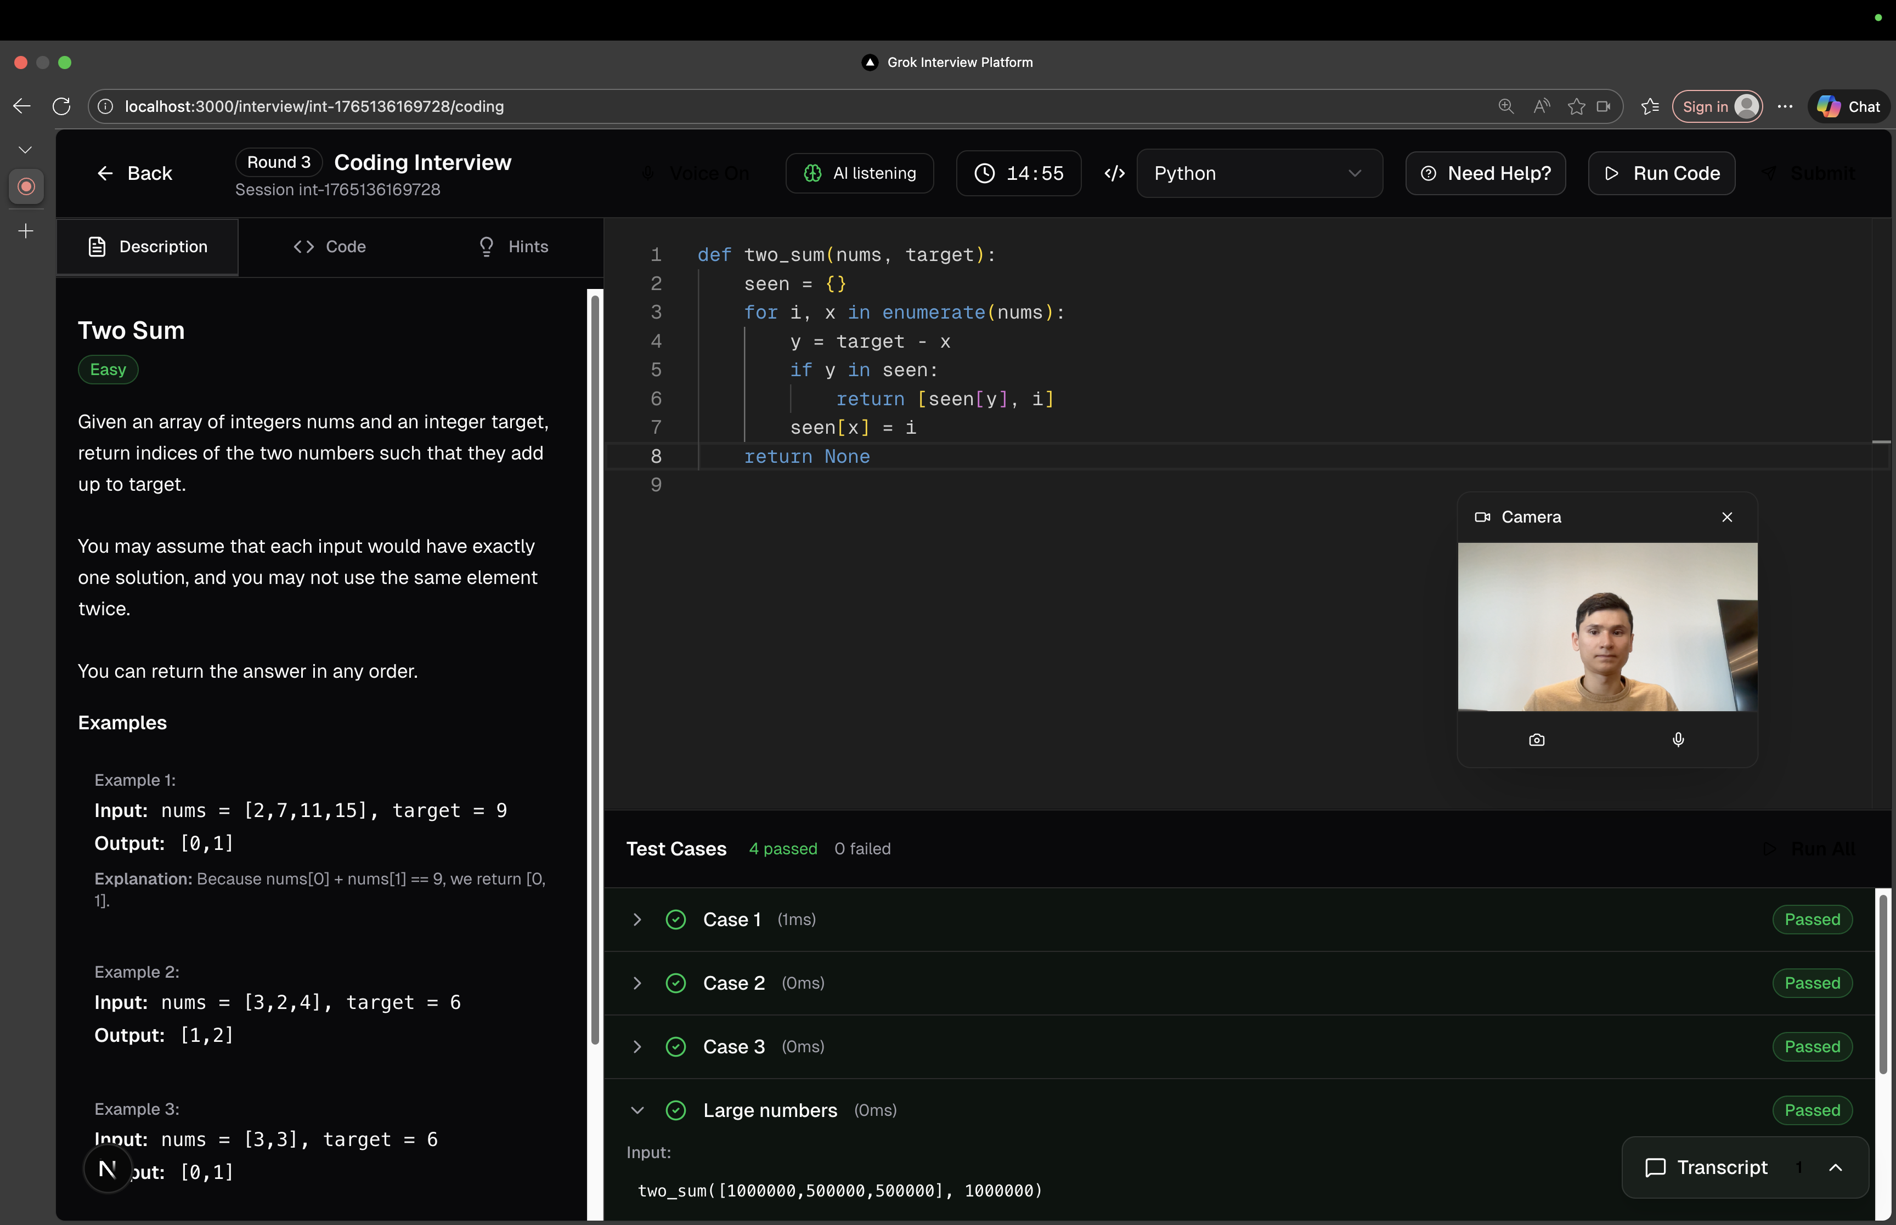Click the Need Help? button
This screenshot has width=1896, height=1225.
click(1485, 173)
